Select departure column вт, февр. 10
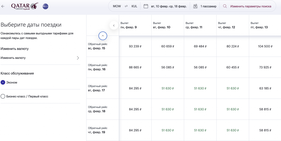Image resolution: width=281 pixels, height=141 pixels. [x=162, y=25]
